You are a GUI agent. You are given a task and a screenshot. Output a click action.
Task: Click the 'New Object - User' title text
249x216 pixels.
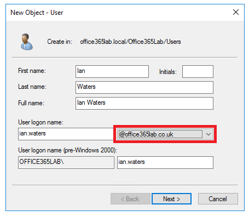coord(37,13)
